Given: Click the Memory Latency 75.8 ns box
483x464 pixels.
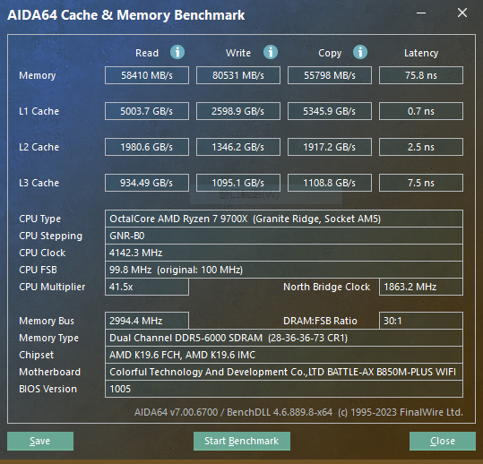Looking at the screenshot, I should (x=421, y=75).
